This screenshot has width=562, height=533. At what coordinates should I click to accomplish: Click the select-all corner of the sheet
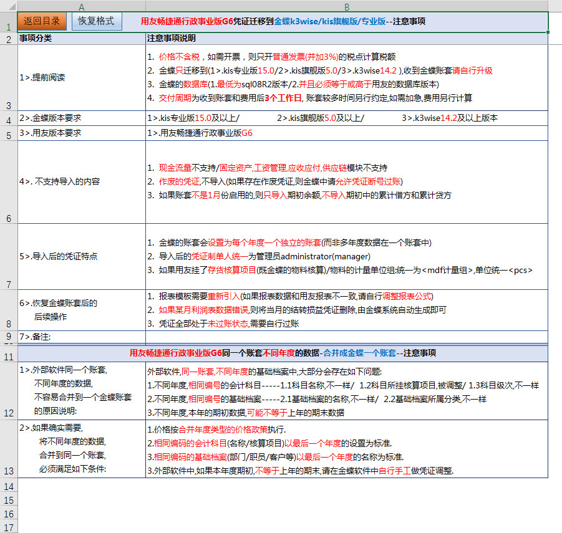pyautogui.click(x=9, y=6)
